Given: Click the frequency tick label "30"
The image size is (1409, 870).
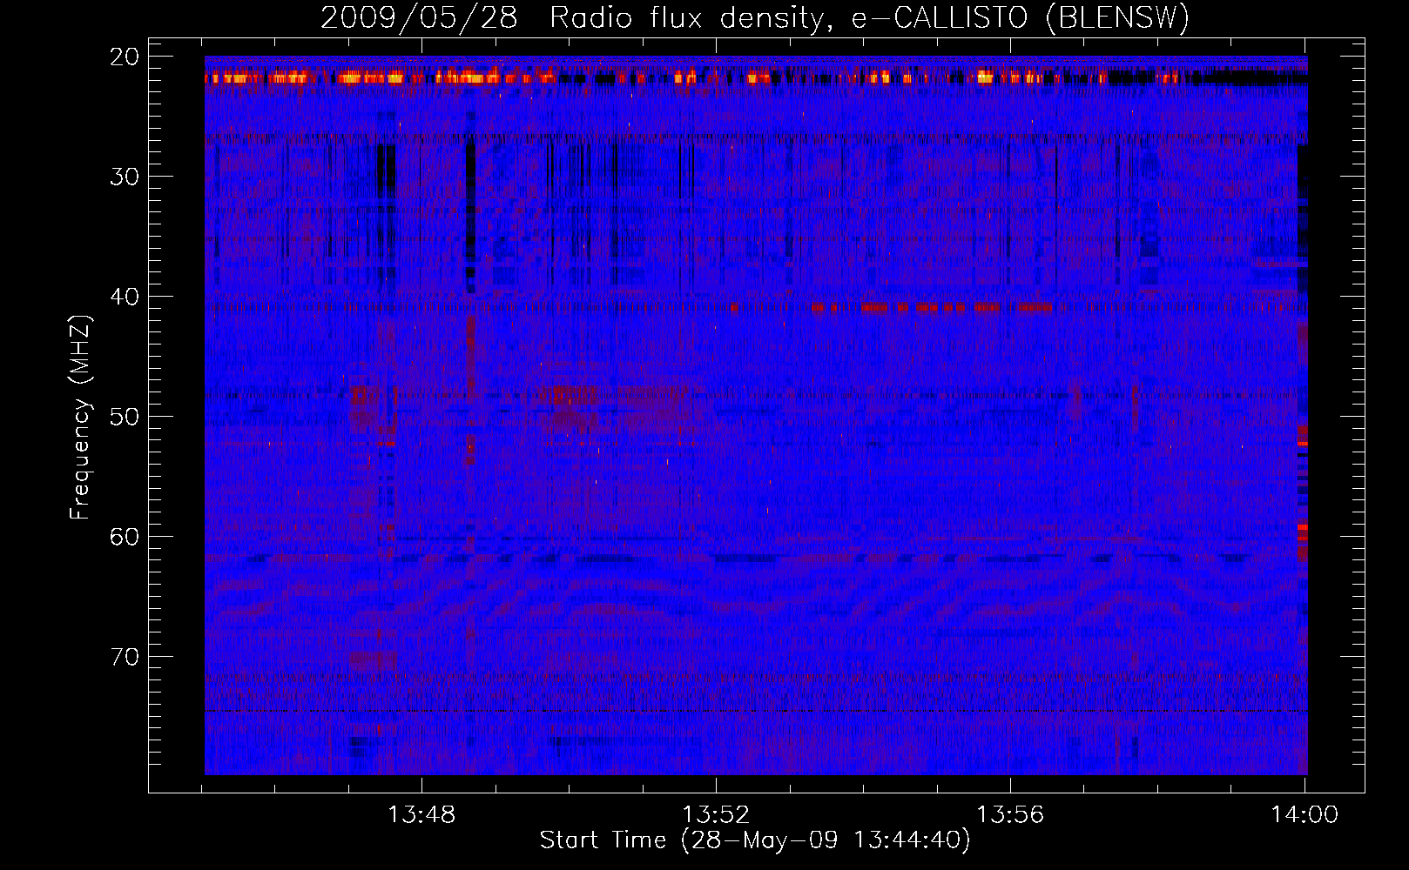Looking at the screenshot, I should click(125, 177).
